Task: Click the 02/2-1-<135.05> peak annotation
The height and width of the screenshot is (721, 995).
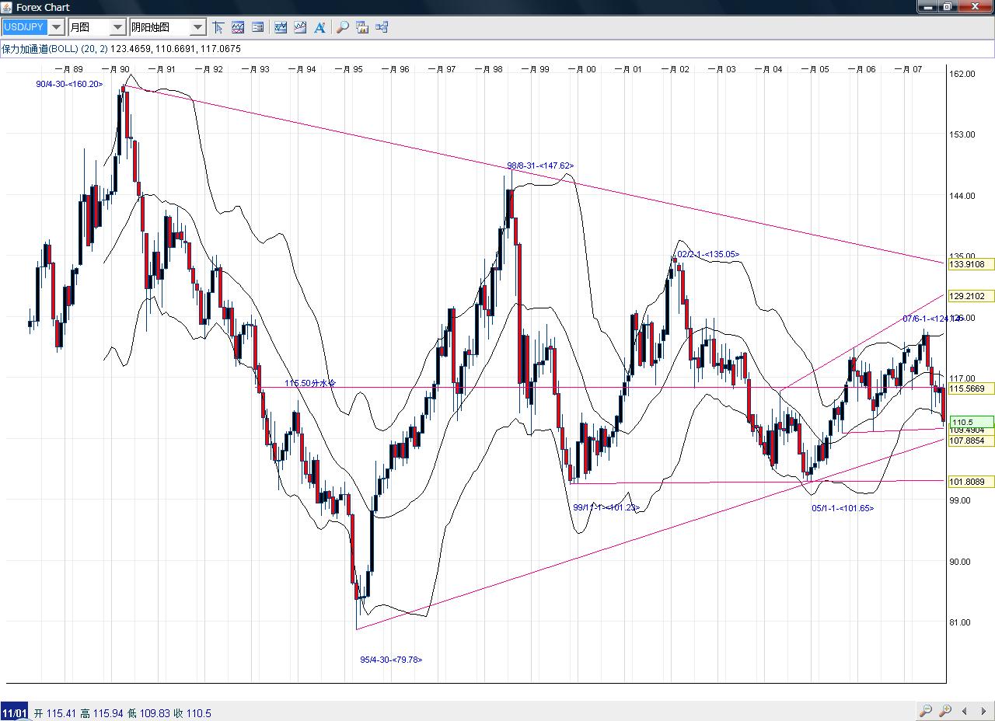Action: [x=708, y=254]
